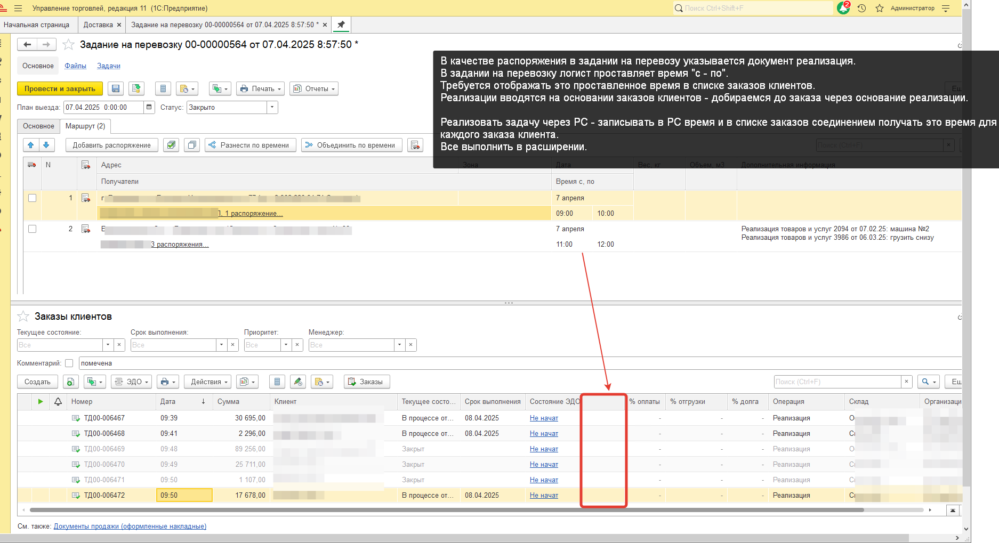The height and width of the screenshot is (543, 999).
Task: Tick the checkbox for route row 2
Action: click(33, 229)
